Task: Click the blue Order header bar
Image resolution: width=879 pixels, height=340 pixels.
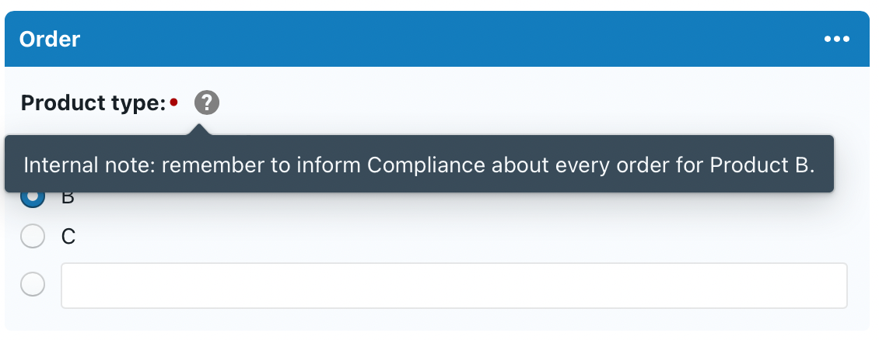Action: tap(436, 40)
